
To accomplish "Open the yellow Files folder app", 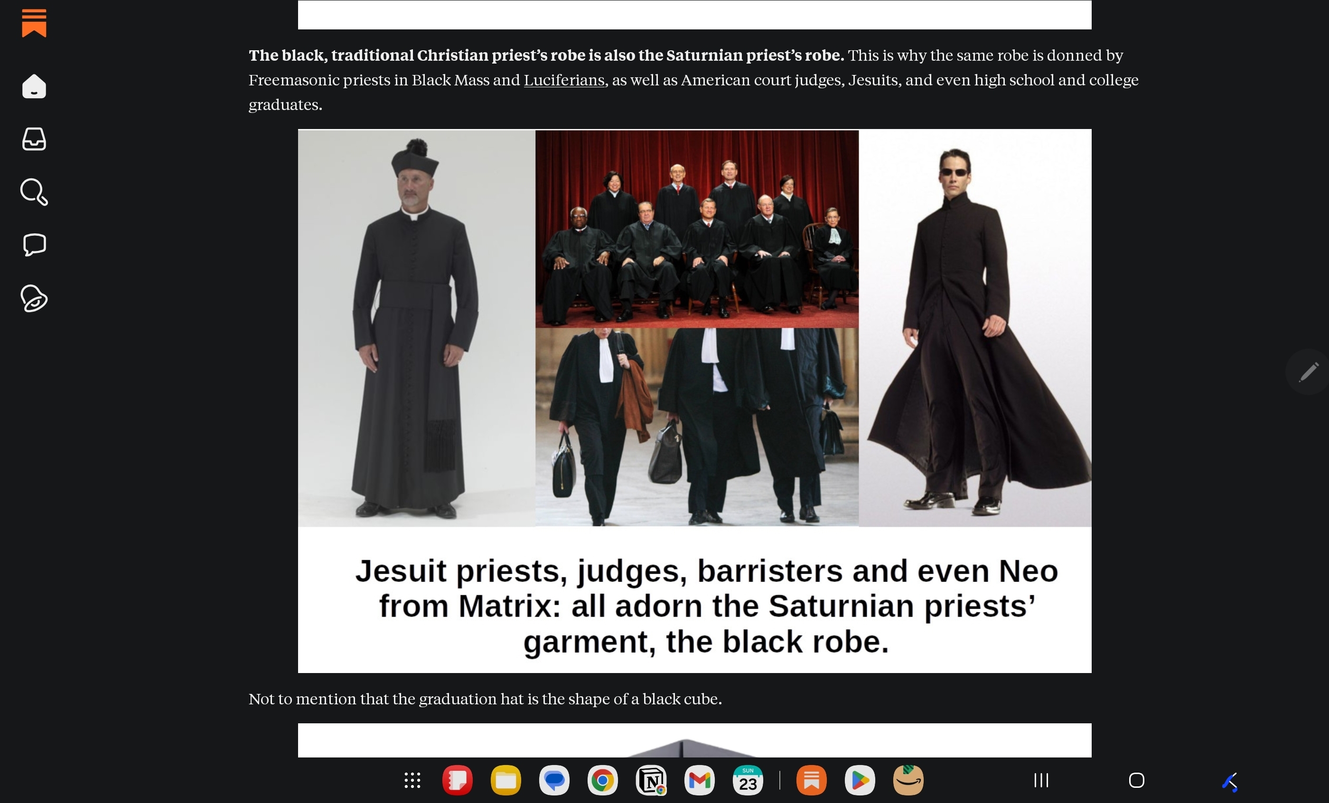I will pos(506,780).
